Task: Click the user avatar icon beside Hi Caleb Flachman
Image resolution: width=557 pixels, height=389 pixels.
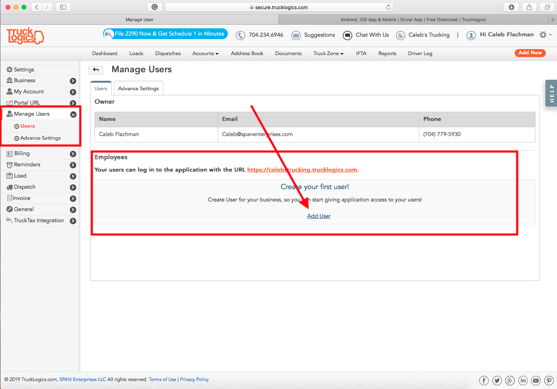Action: click(x=471, y=36)
